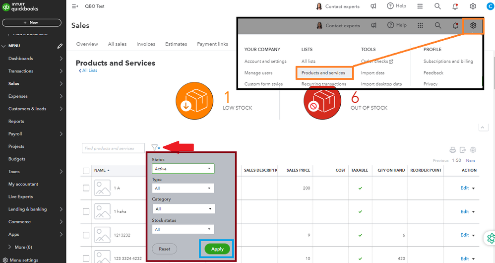Check the box for item 1213232

tap(86, 235)
